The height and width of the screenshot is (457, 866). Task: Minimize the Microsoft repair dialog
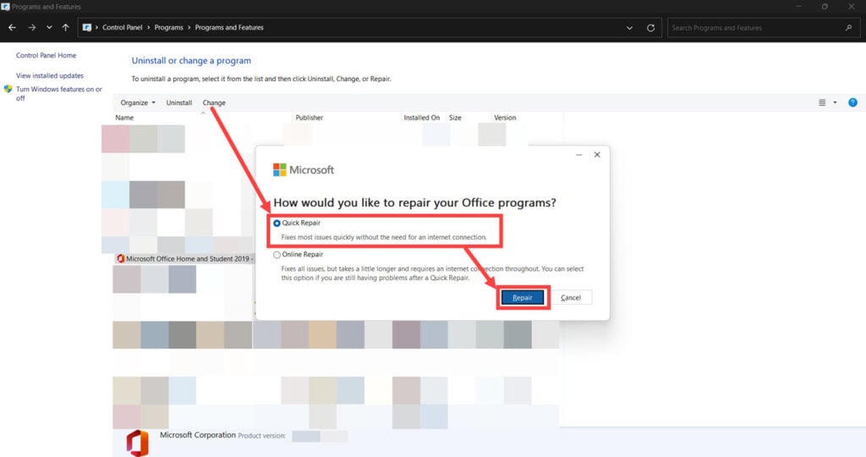click(x=578, y=155)
